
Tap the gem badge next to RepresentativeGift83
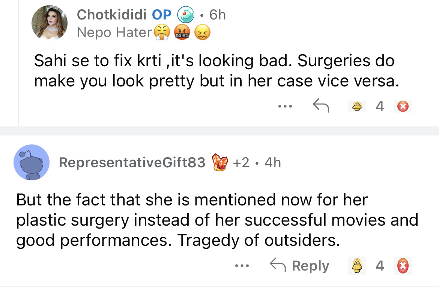[x=221, y=162]
